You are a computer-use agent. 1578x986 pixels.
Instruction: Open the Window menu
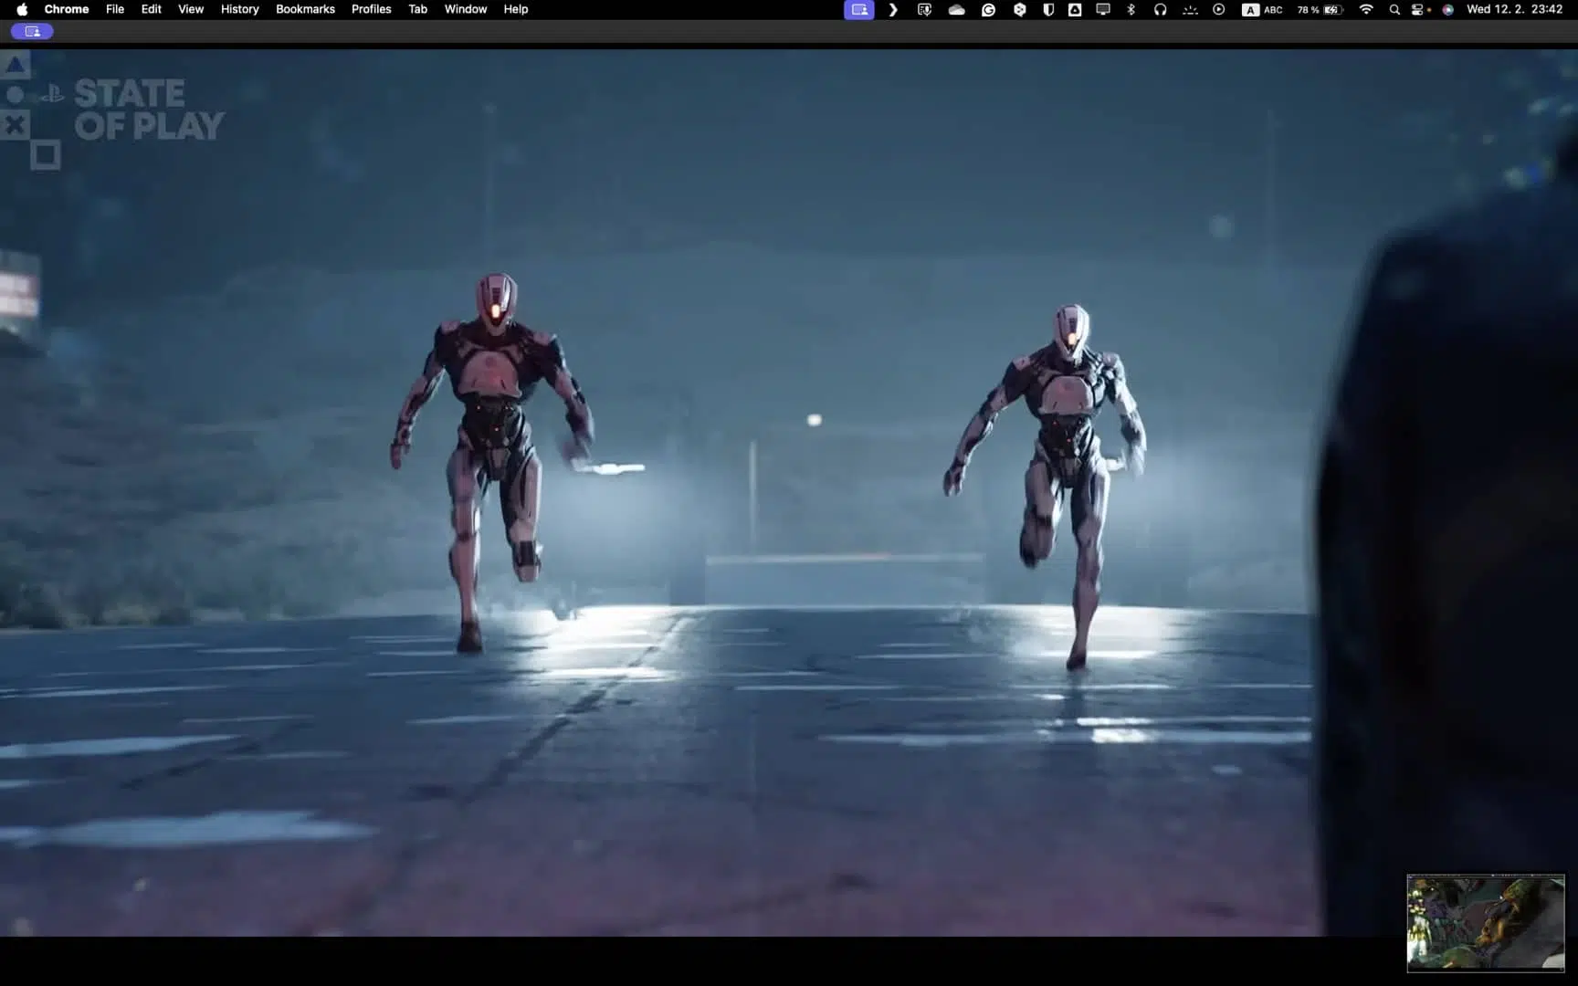(466, 9)
